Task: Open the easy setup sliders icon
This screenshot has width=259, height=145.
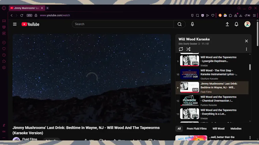Action: [254, 15]
